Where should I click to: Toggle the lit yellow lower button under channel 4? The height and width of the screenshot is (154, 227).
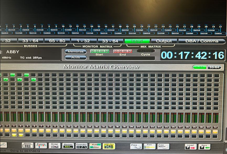21,135
